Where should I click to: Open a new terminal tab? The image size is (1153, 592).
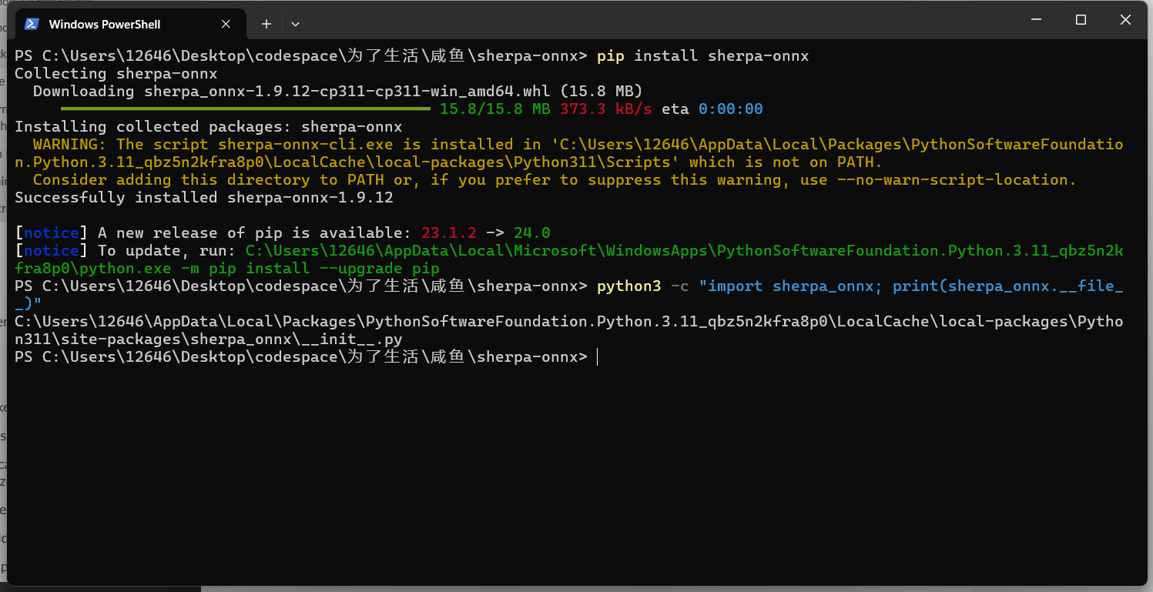coord(266,24)
